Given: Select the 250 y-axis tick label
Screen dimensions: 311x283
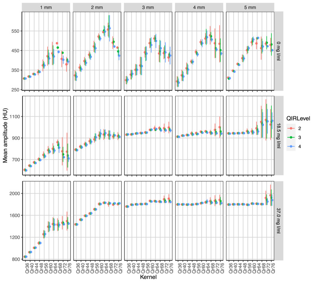Looking at the screenshot, I should click(x=15, y=89).
